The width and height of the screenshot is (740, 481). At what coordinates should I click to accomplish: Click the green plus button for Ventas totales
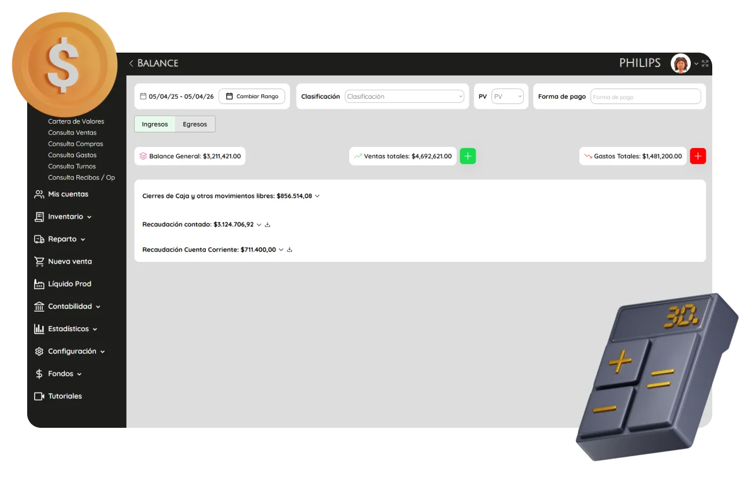tap(468, 156)
